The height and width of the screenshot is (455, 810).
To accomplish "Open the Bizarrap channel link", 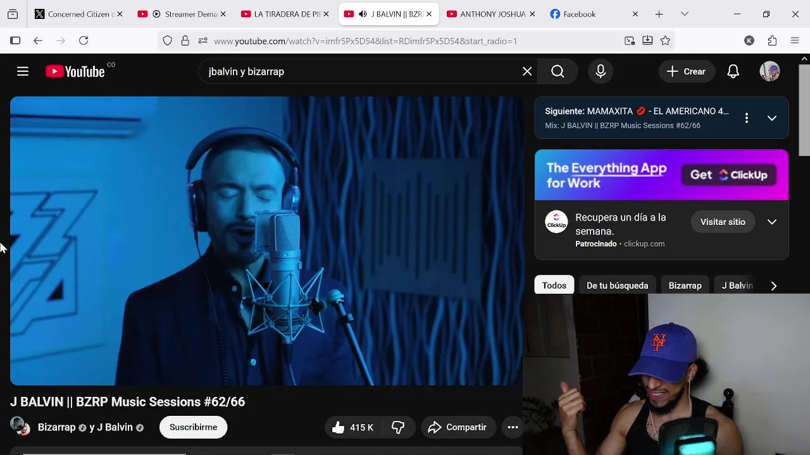I will click(56, 427).
